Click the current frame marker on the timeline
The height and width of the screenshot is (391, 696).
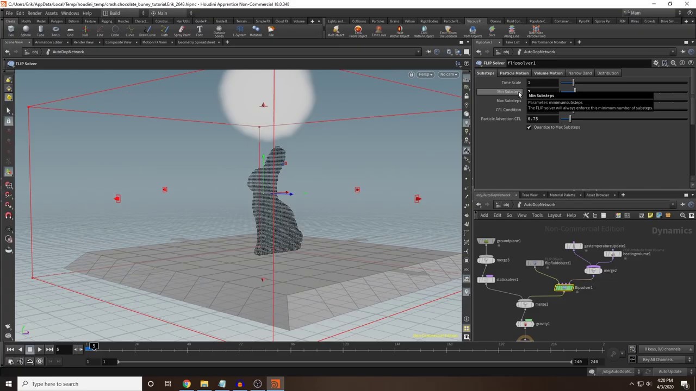pyautogui.click(x=94, y=346)
